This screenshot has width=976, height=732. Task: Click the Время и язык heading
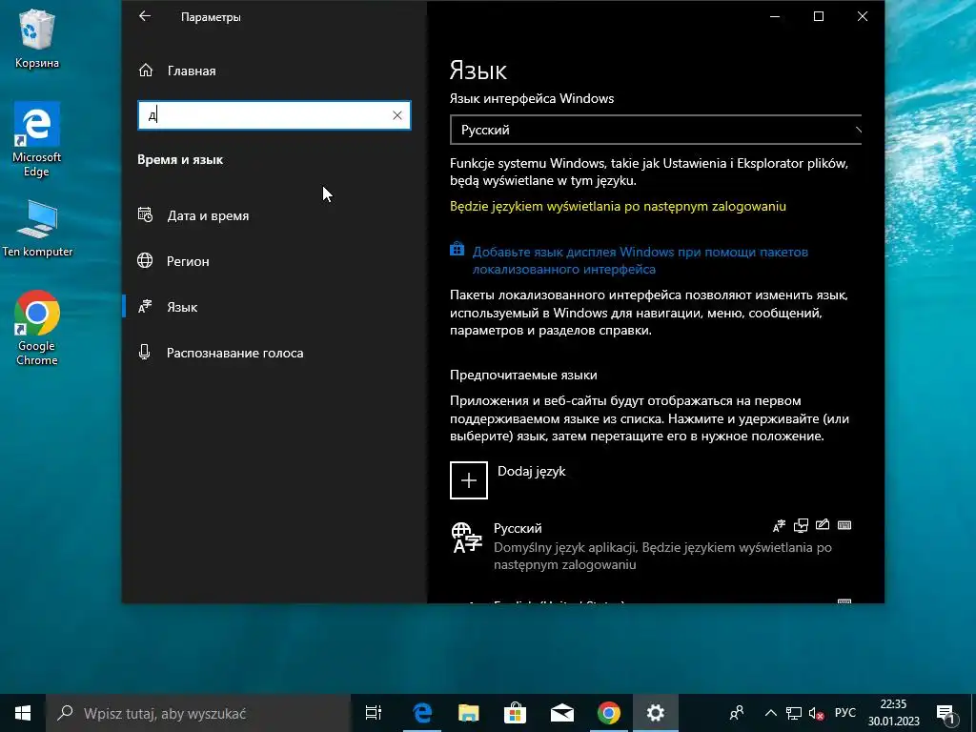(x=180, y=160)
